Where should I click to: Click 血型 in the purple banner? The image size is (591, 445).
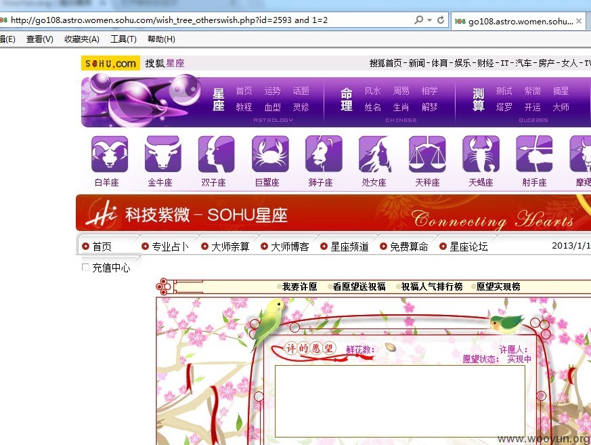click(272, 107)
